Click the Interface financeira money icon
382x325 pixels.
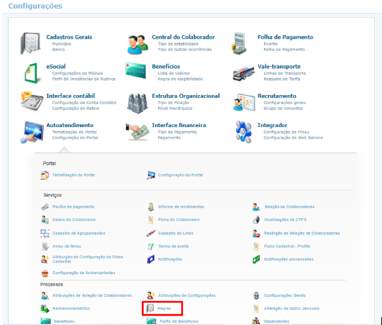137,132
